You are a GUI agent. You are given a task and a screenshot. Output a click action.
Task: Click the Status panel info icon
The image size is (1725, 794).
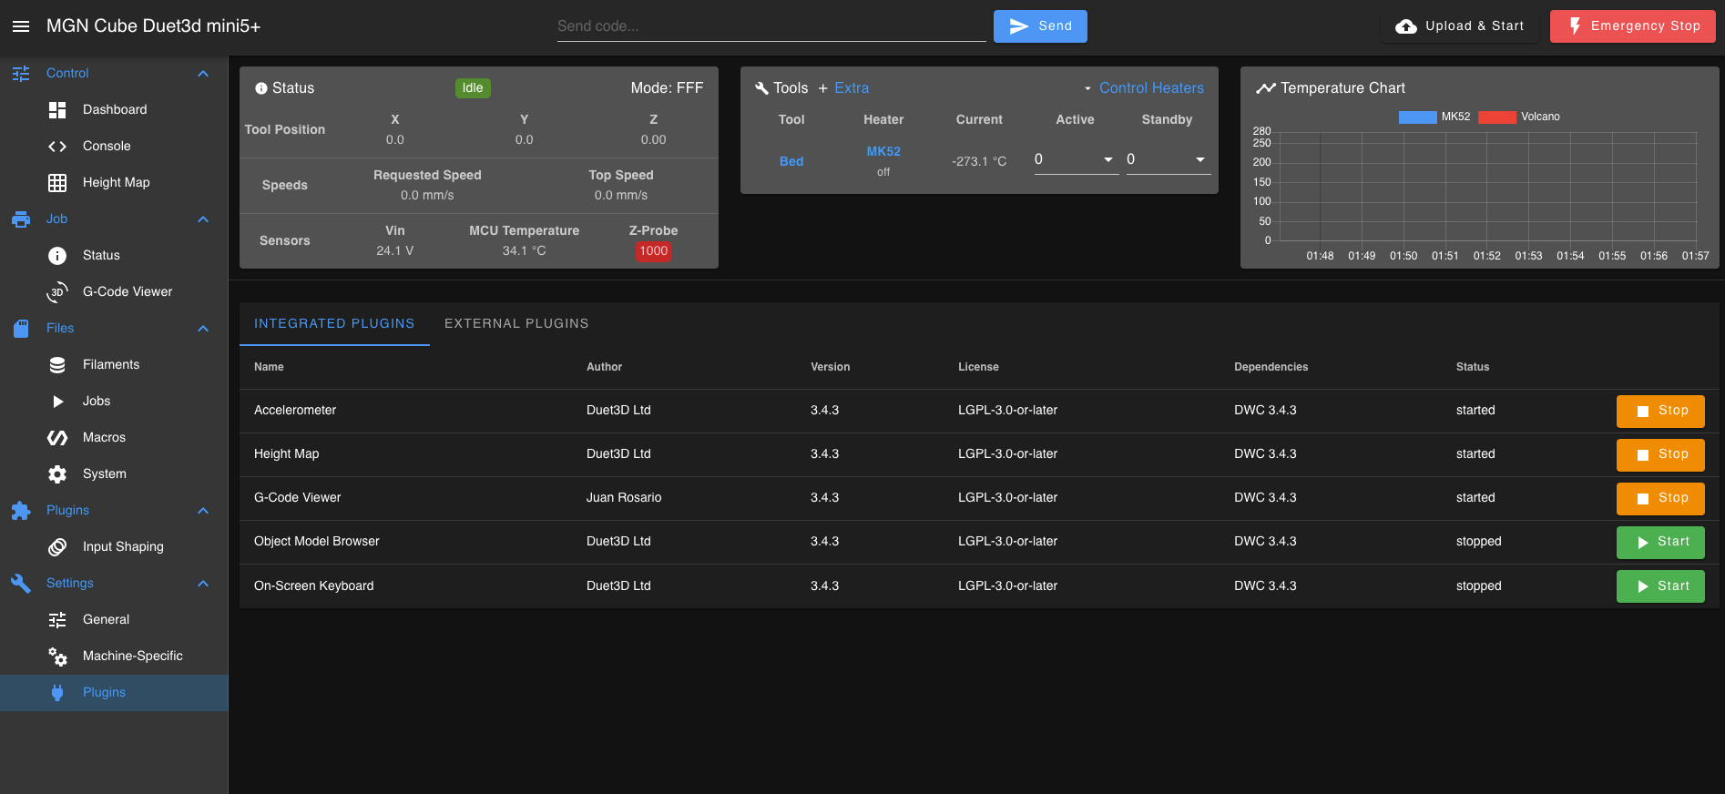261,88
